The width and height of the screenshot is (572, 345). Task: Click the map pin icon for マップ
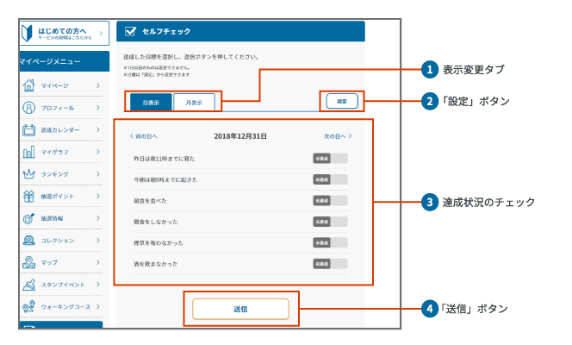point(28,262)
